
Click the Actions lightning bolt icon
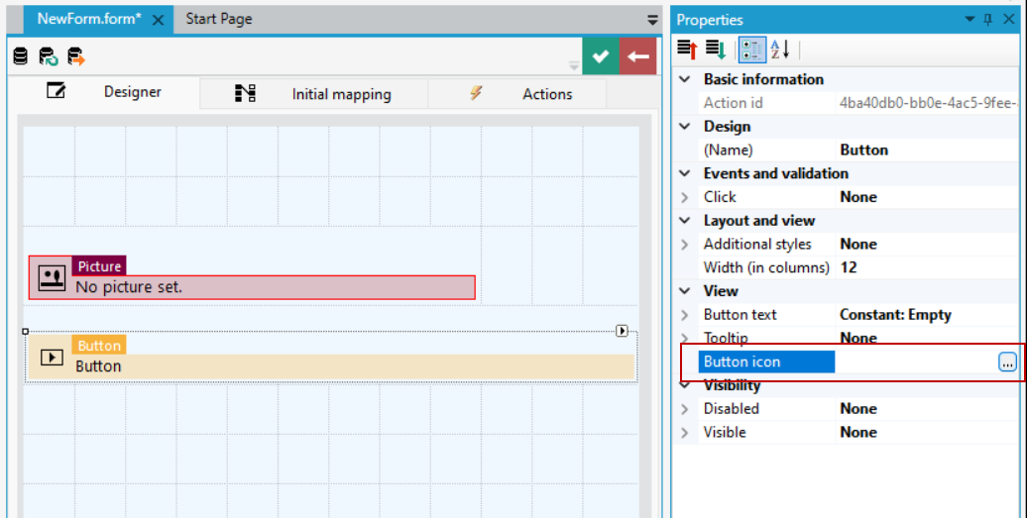click(x=476, y=93)
